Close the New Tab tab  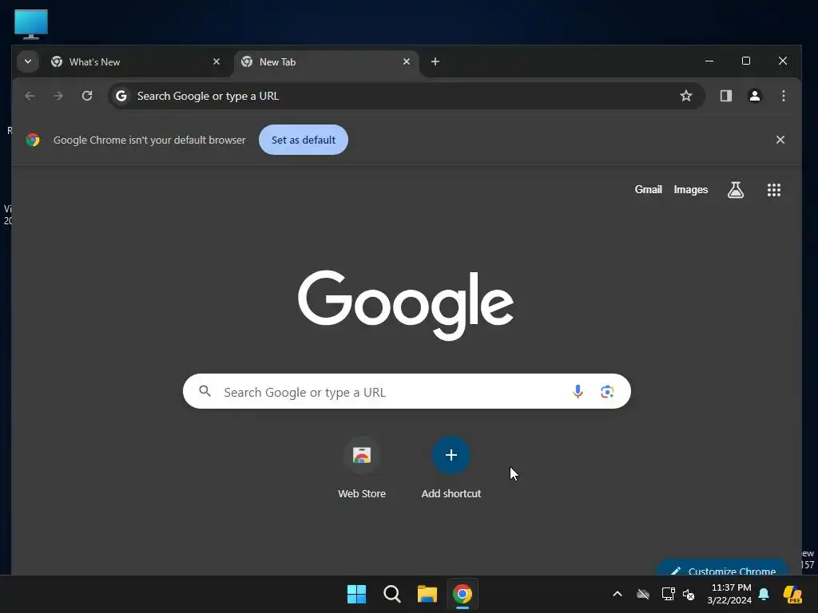pos(407,61)
